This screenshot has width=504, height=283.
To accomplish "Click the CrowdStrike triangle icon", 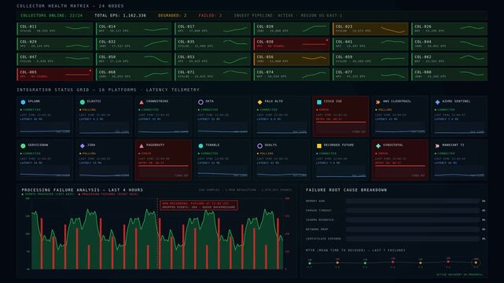I will [x=142, y=102].
